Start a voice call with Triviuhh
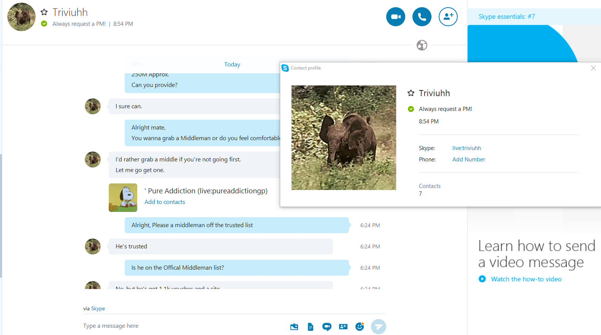 click(x=422, y=17)
